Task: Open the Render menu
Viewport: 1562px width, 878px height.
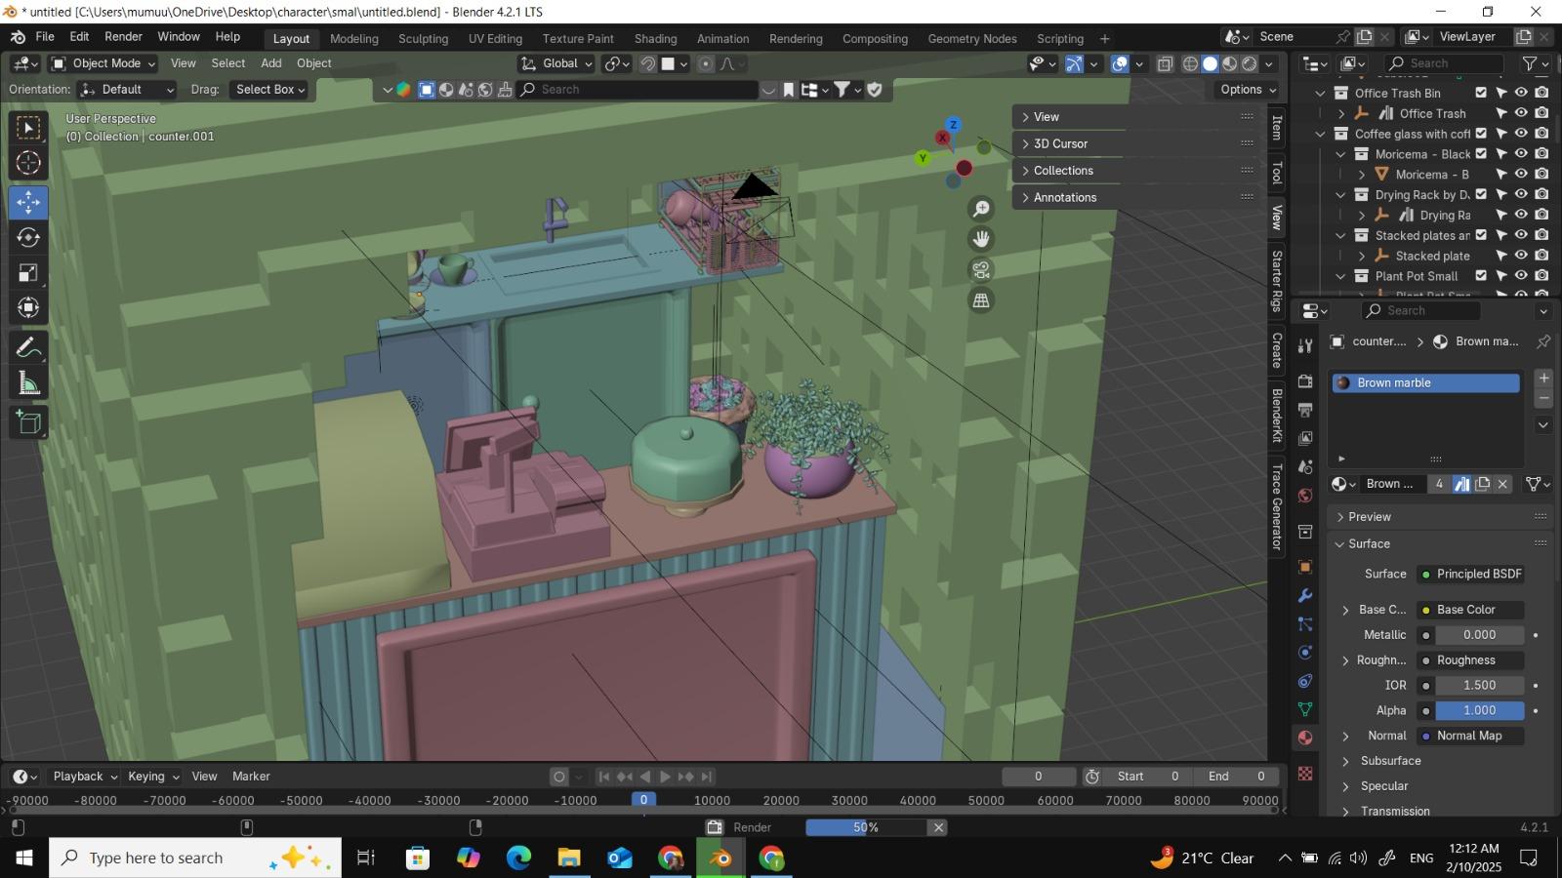Action: [x=123, y=37]
